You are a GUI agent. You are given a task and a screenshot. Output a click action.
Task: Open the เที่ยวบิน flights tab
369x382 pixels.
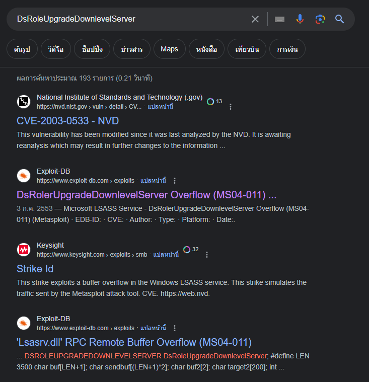coord(247,49)
